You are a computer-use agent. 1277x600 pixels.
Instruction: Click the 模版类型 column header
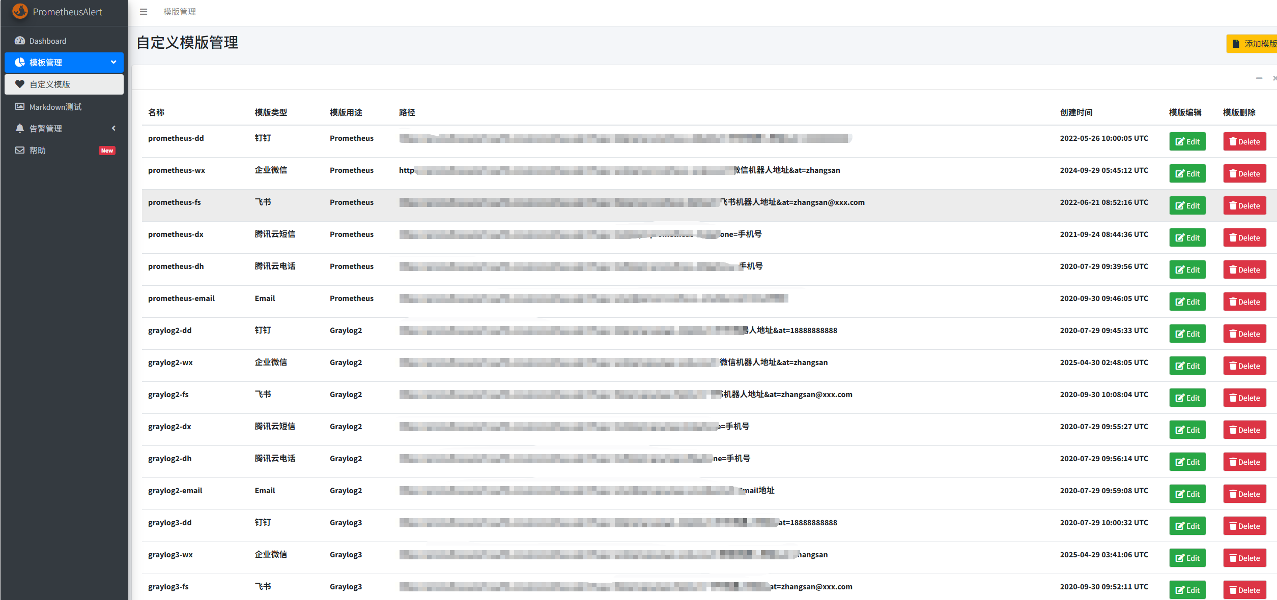271,112
